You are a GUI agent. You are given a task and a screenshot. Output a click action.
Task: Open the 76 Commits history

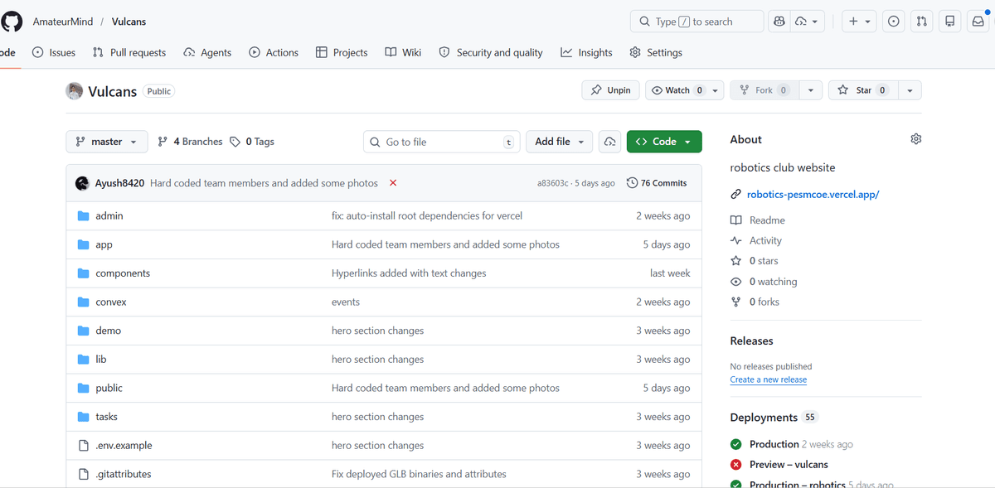click(x=657, y=183)
